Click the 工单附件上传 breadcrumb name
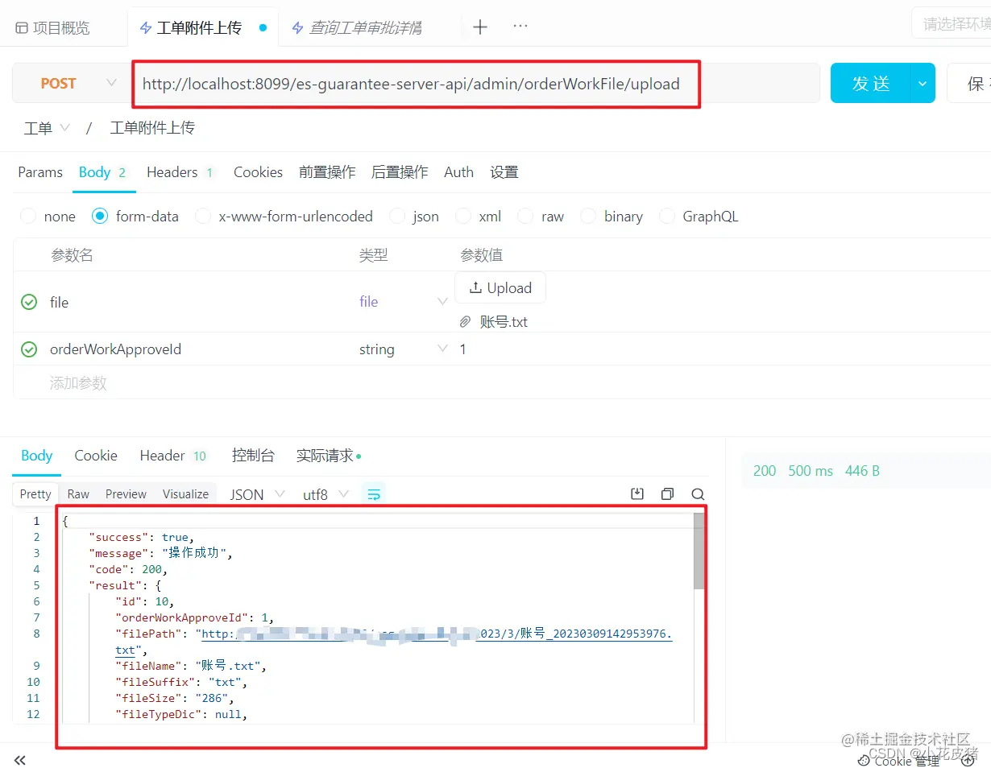The width and height of the screenshot is (991, 768). point(152,127)
